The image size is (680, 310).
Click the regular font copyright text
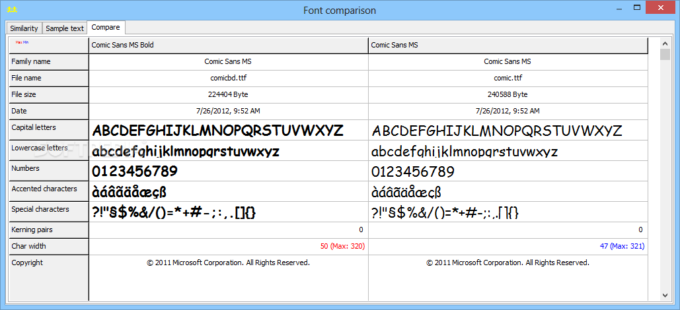pos(508,263)
